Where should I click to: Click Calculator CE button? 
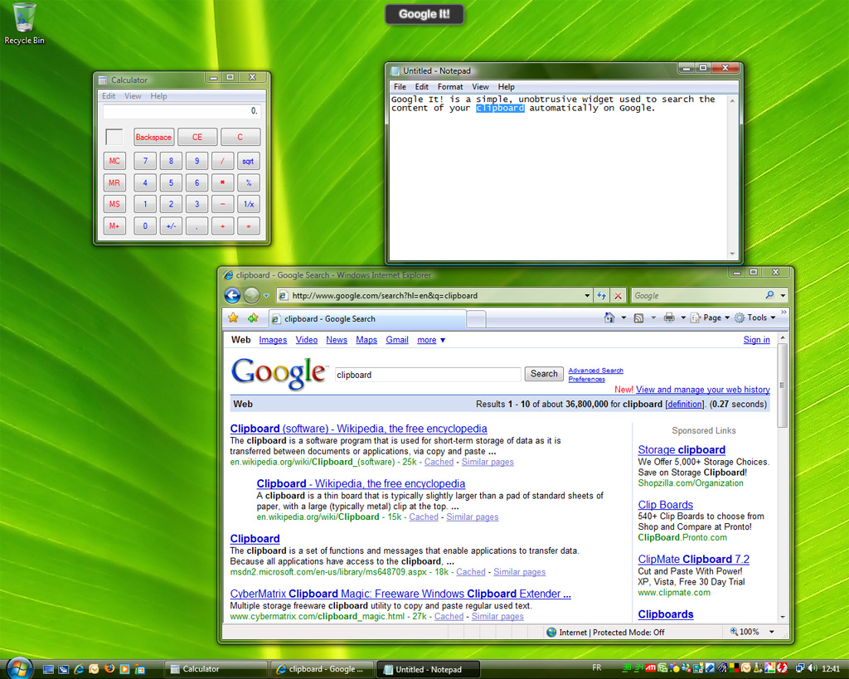(x=197, y=137)
